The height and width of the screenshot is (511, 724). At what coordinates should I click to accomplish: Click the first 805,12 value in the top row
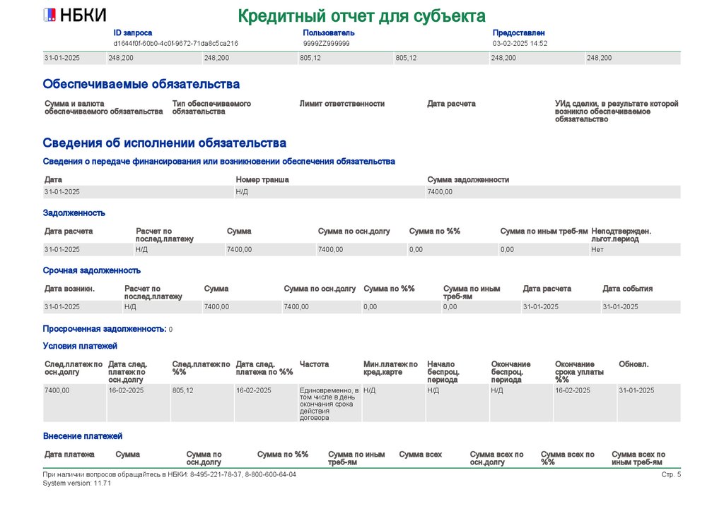click(346, 58)
